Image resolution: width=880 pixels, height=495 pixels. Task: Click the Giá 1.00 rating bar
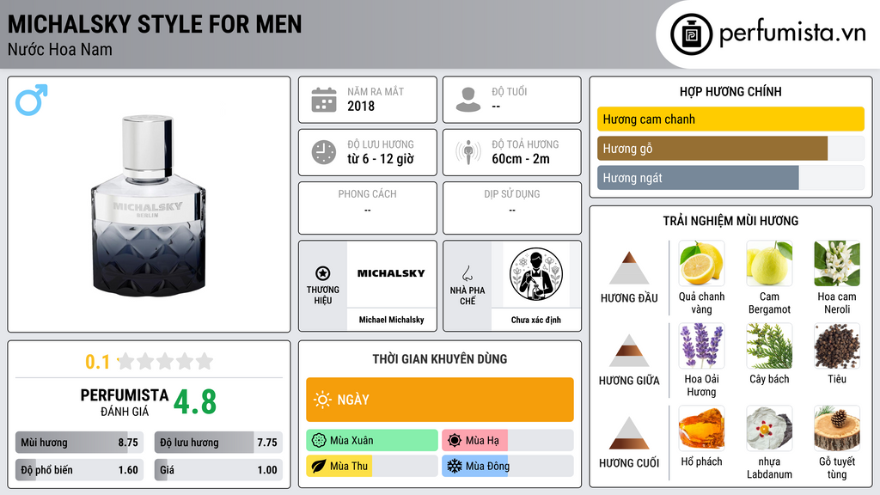[218, 470]
